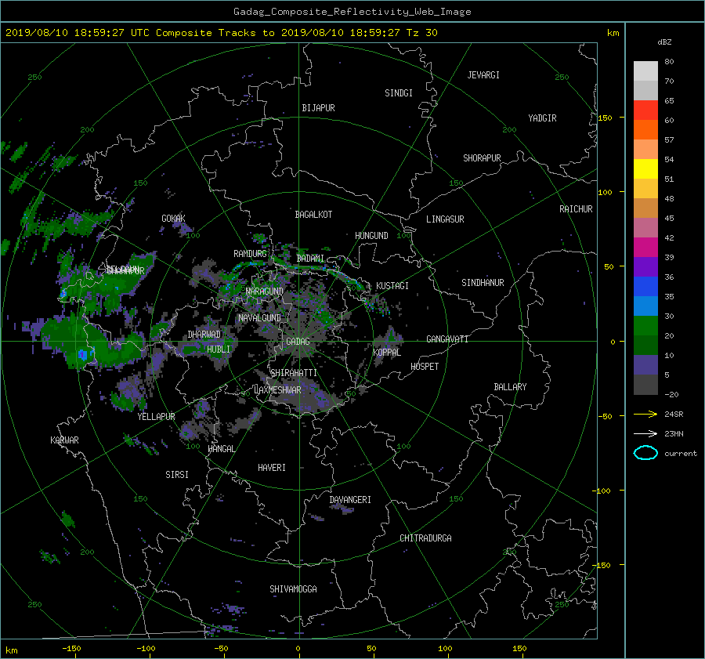705x659 pixels.
Task: Click the RAICHUR city label
Action: 576,209
